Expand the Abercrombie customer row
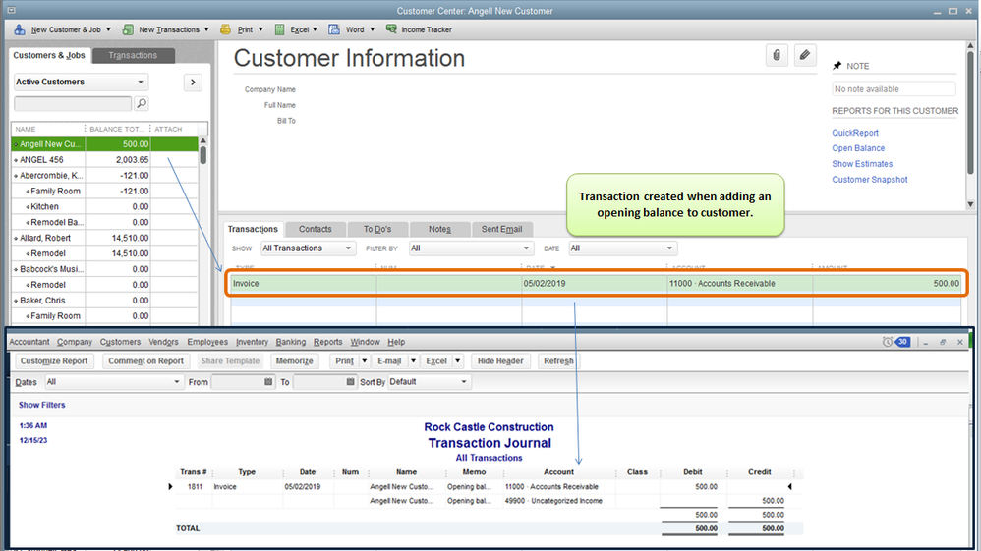This screenshot has height=551, width=981. (16, 176)
